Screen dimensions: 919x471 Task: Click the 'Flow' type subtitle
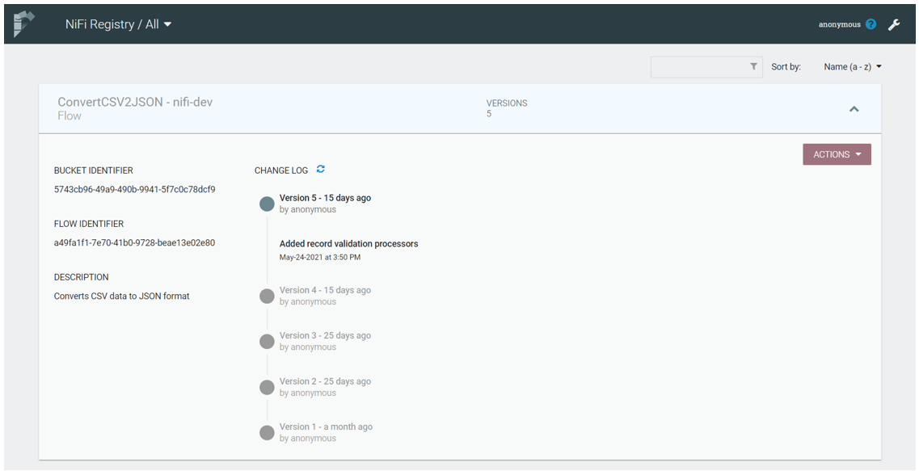[x=70, y=116]
